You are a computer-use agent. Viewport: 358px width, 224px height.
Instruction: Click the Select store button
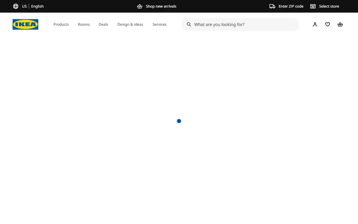click(329, 6)
